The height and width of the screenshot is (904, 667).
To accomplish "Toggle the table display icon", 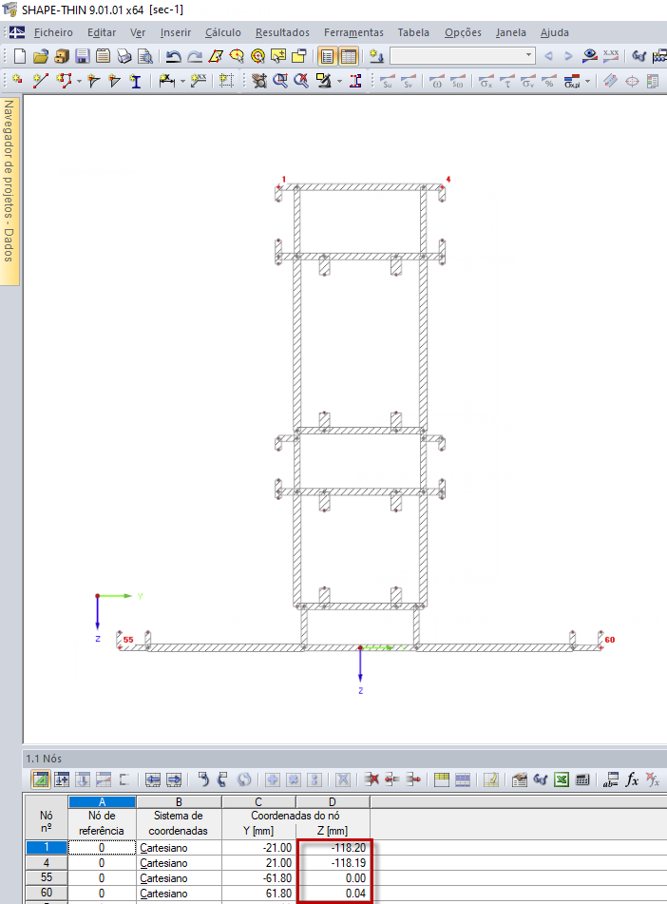I will click(348, 56).
